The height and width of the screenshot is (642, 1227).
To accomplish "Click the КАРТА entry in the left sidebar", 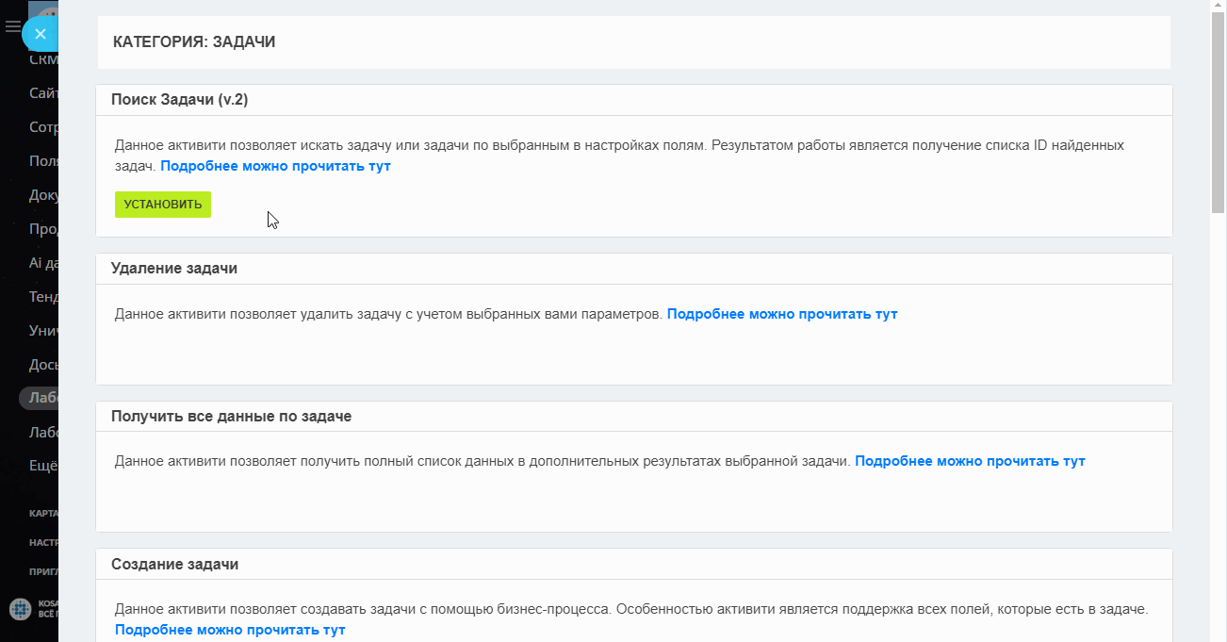I will pyautogui.click(x=43, y=514).
